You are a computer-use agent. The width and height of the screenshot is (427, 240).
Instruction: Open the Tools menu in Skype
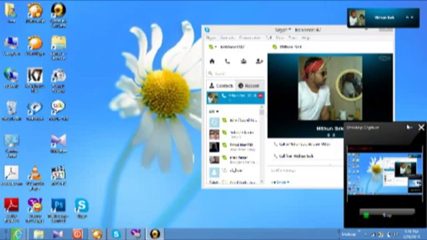[292, 38]
